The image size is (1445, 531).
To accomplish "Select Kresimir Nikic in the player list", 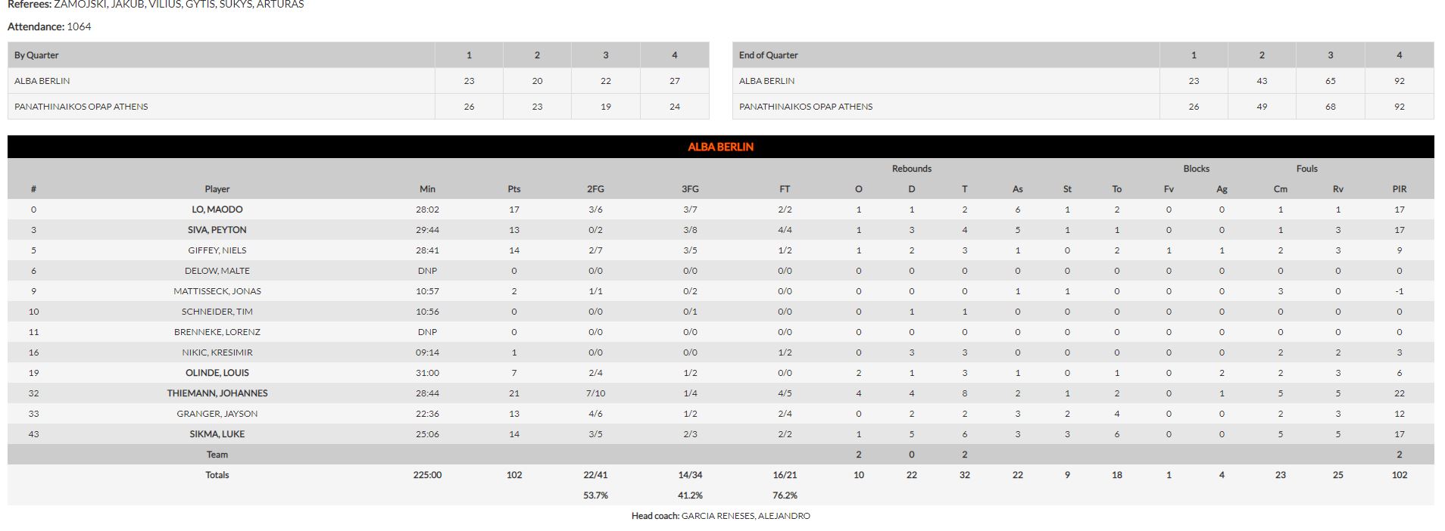I will (x=217, y=352).
